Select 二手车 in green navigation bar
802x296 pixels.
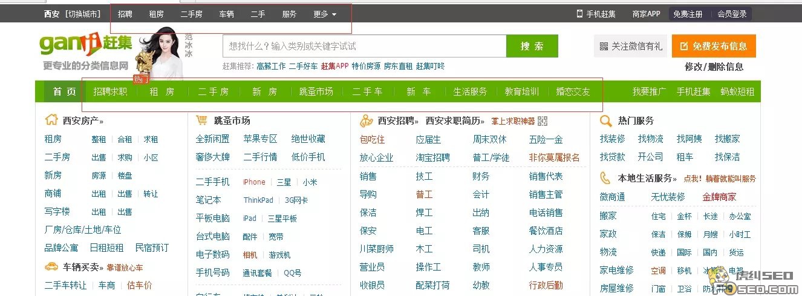point(367,91)
